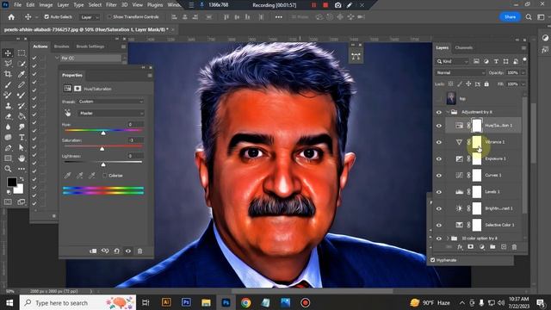
Task: Create new fill or adjustment layer
Action: tap(482, 247)
